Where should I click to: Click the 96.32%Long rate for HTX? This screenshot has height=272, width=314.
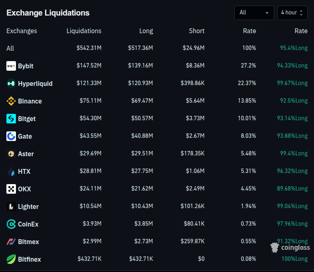[x=292, y=171]
